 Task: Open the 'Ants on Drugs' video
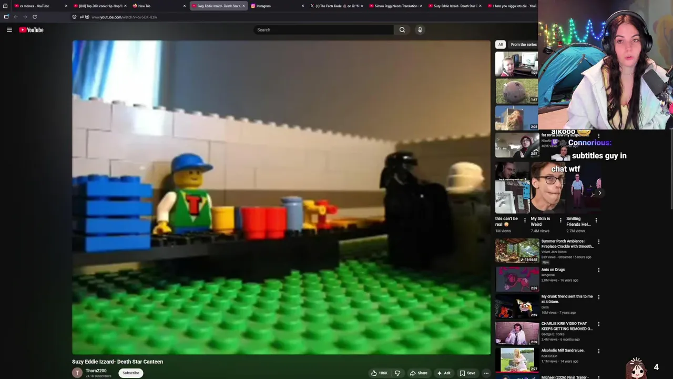(553, 270)
